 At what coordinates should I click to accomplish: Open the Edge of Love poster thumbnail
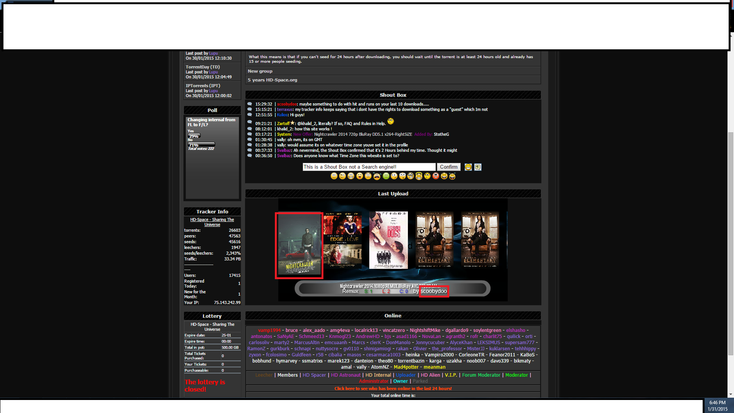coord(343,240)
